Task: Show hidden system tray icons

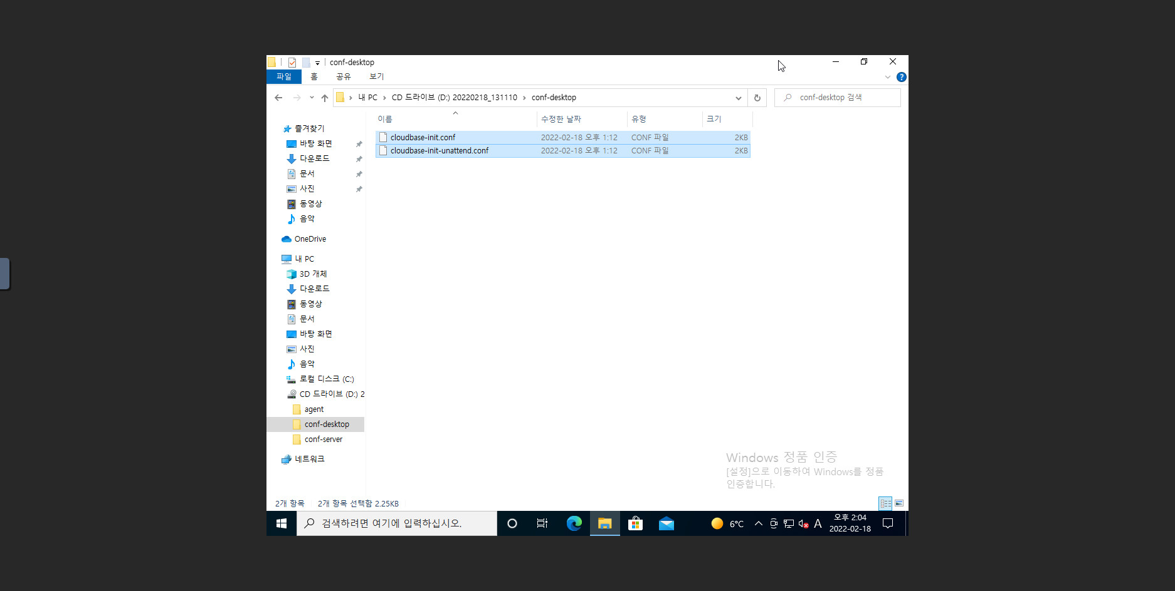Action: tap(759, 523)
